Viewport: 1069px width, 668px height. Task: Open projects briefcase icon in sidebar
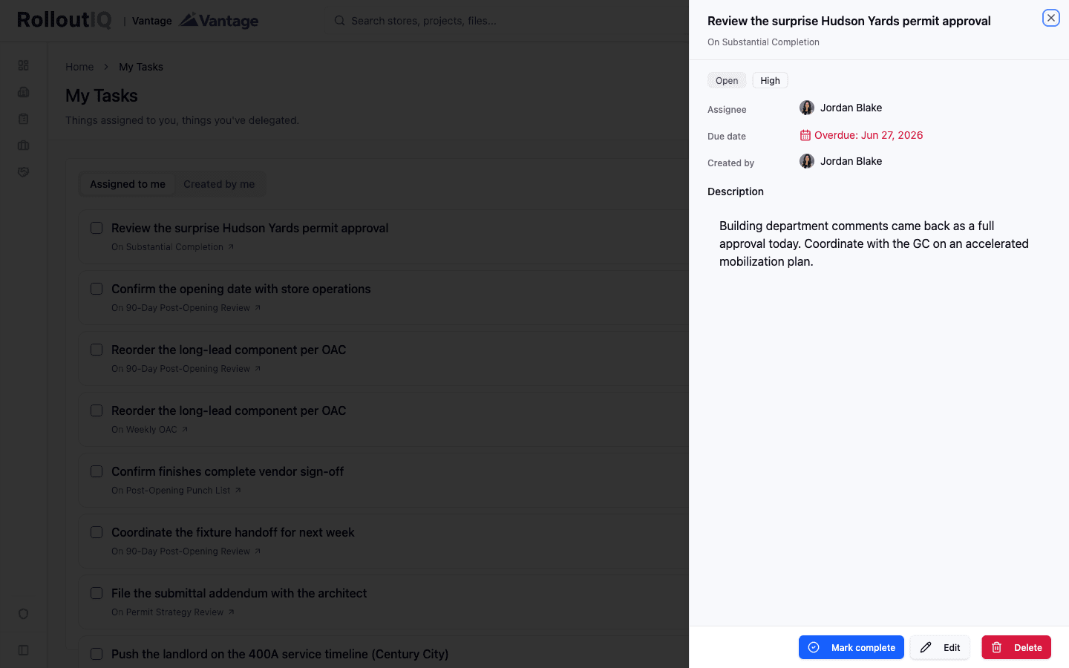pyautogui.click(x=24, y=145)
